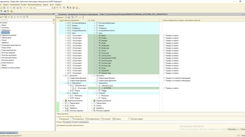
Task: Toggle the Событие checkbox
Action: [x=68, y=93]
